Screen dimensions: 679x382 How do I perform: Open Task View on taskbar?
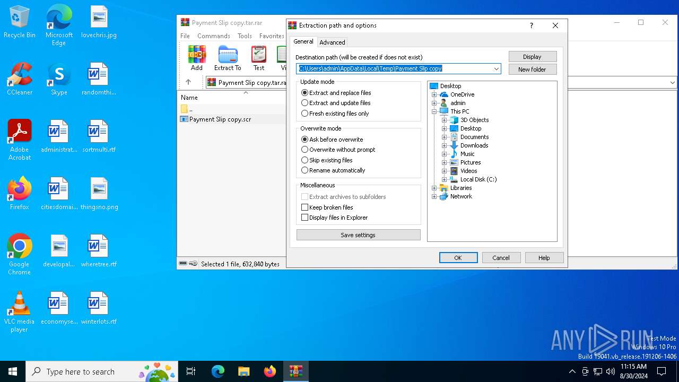191,371
